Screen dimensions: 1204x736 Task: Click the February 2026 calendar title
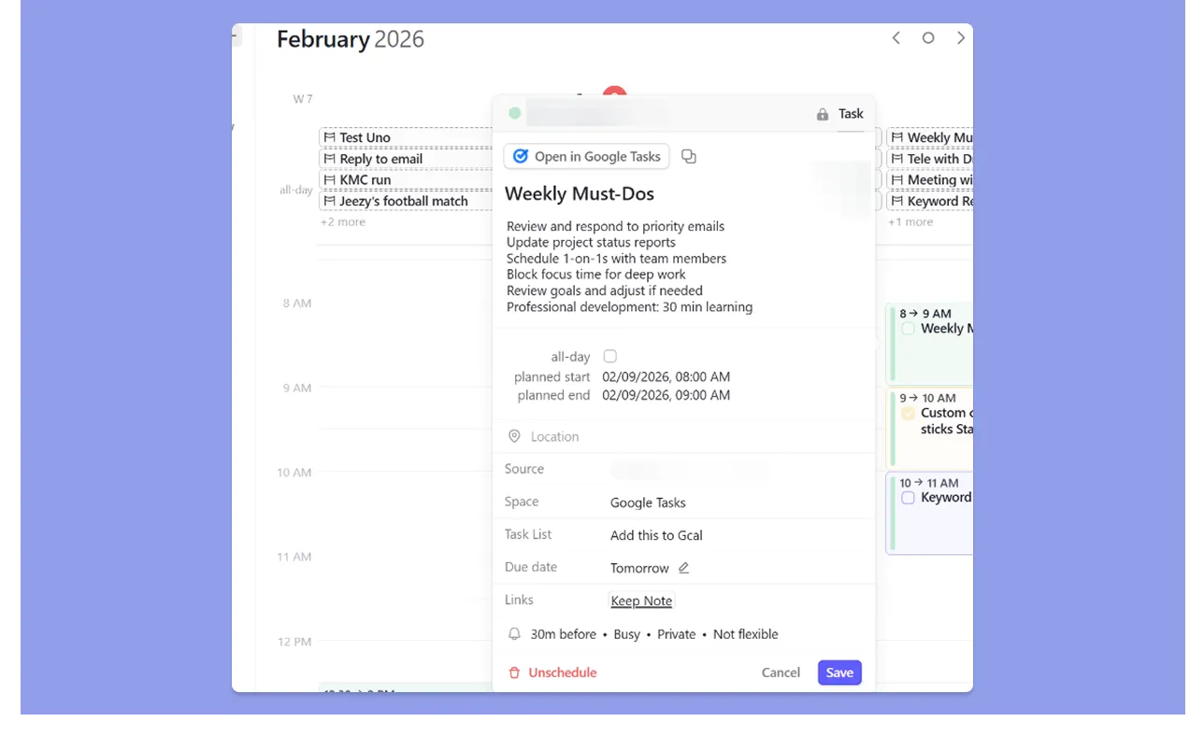click(x=350, y=39)
